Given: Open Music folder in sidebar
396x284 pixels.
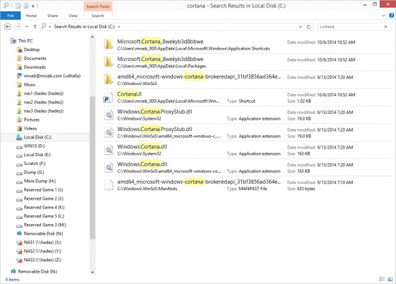Looking at the screenshot, I should coord(30,84).
